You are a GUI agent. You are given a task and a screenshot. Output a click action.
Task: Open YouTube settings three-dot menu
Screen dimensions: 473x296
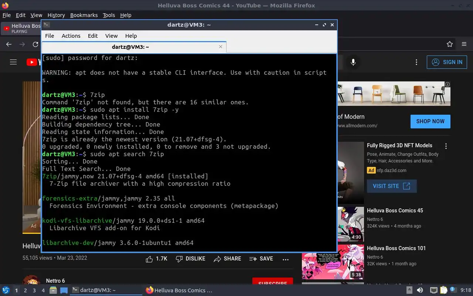pyautogui.click(x=416, y=62)
